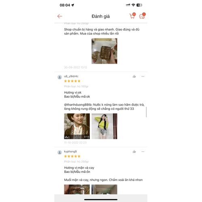
Task: Open the chat messages icon
Action: (142, 16)
